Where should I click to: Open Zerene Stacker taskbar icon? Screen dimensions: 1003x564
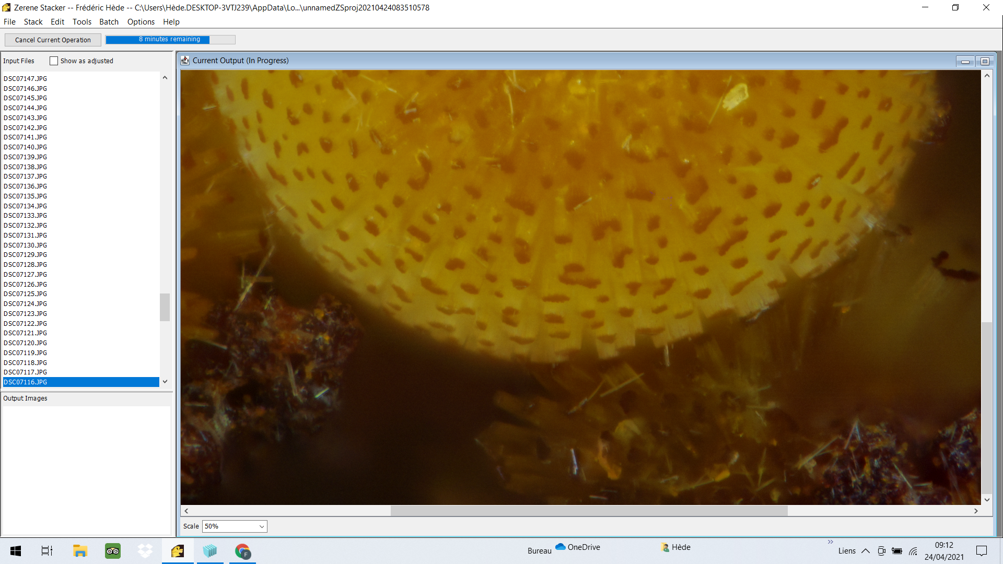pyautogui.click(x=178, y=551)
